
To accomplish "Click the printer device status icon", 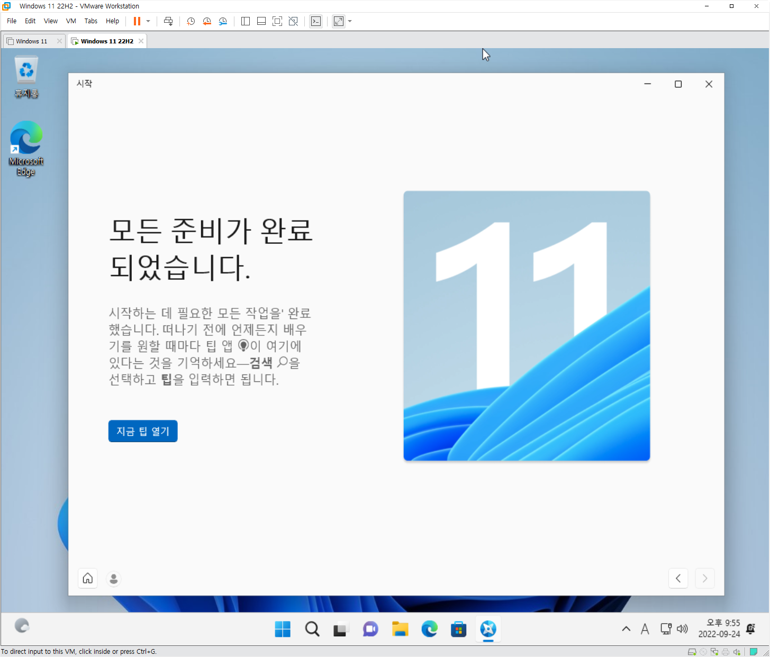I will pos(726,652).
